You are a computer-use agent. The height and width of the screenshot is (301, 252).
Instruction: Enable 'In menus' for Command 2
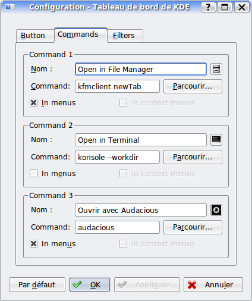(33, 173)
